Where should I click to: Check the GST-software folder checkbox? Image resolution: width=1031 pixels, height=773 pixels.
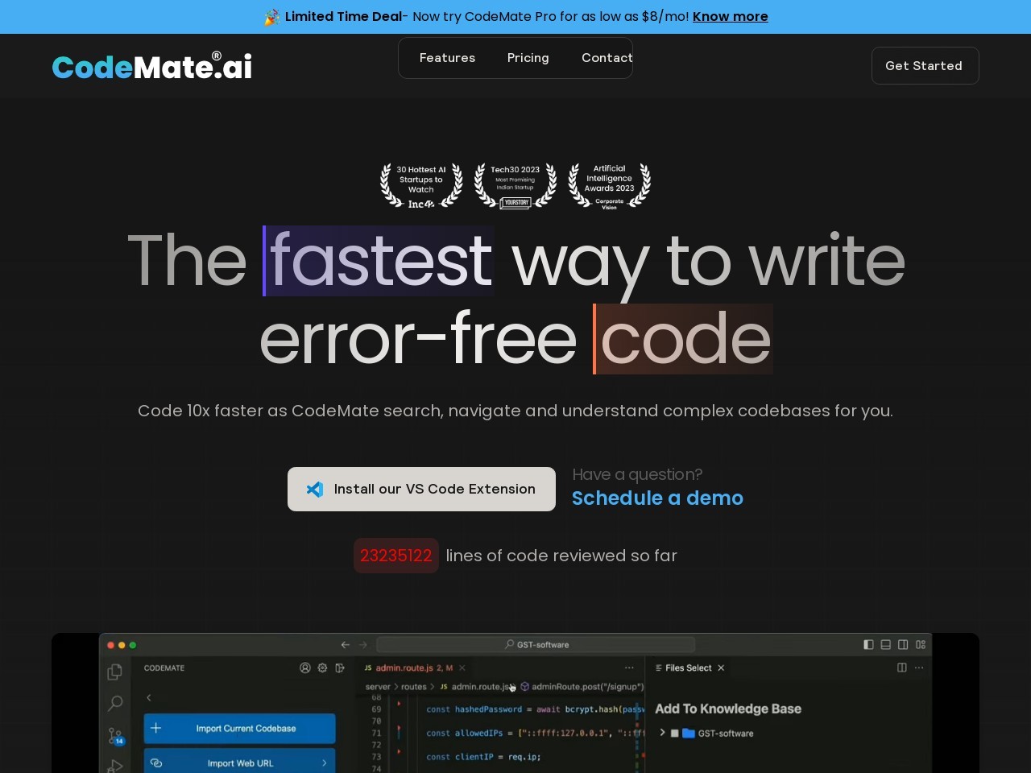point(675,734)
